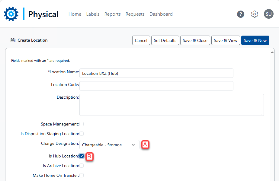Image resolution: width=279 pixels, height=181 pixels.
Task: Click the Cancel button
Action: click(141, 40)
